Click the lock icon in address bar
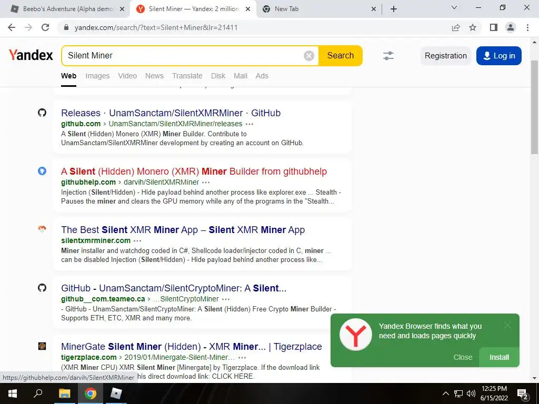The width and height of the screenshot is (539, 404). [x=66, y=27]
